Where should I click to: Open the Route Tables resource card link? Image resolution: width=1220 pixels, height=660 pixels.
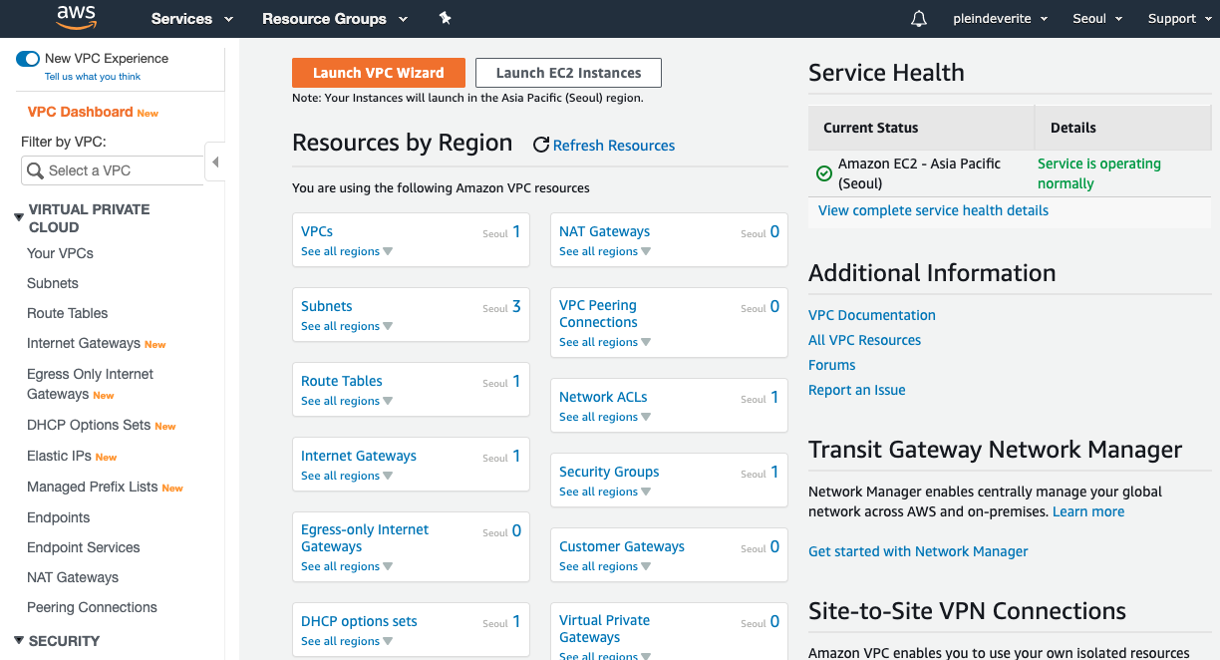[342, 381]
